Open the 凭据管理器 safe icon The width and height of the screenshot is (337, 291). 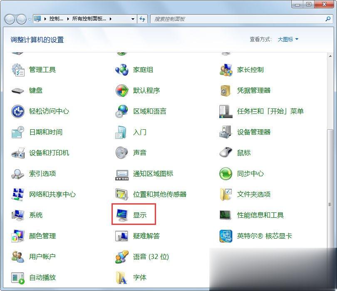click(225, 91)
